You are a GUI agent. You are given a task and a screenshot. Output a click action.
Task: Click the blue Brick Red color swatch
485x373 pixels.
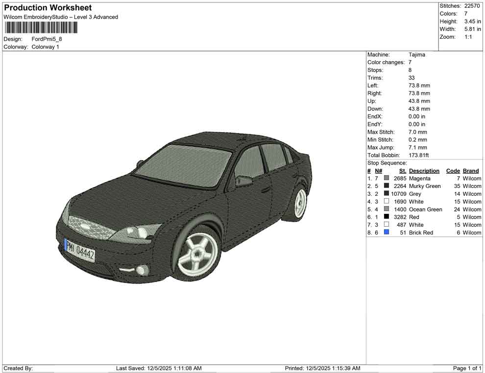[387, 233]
